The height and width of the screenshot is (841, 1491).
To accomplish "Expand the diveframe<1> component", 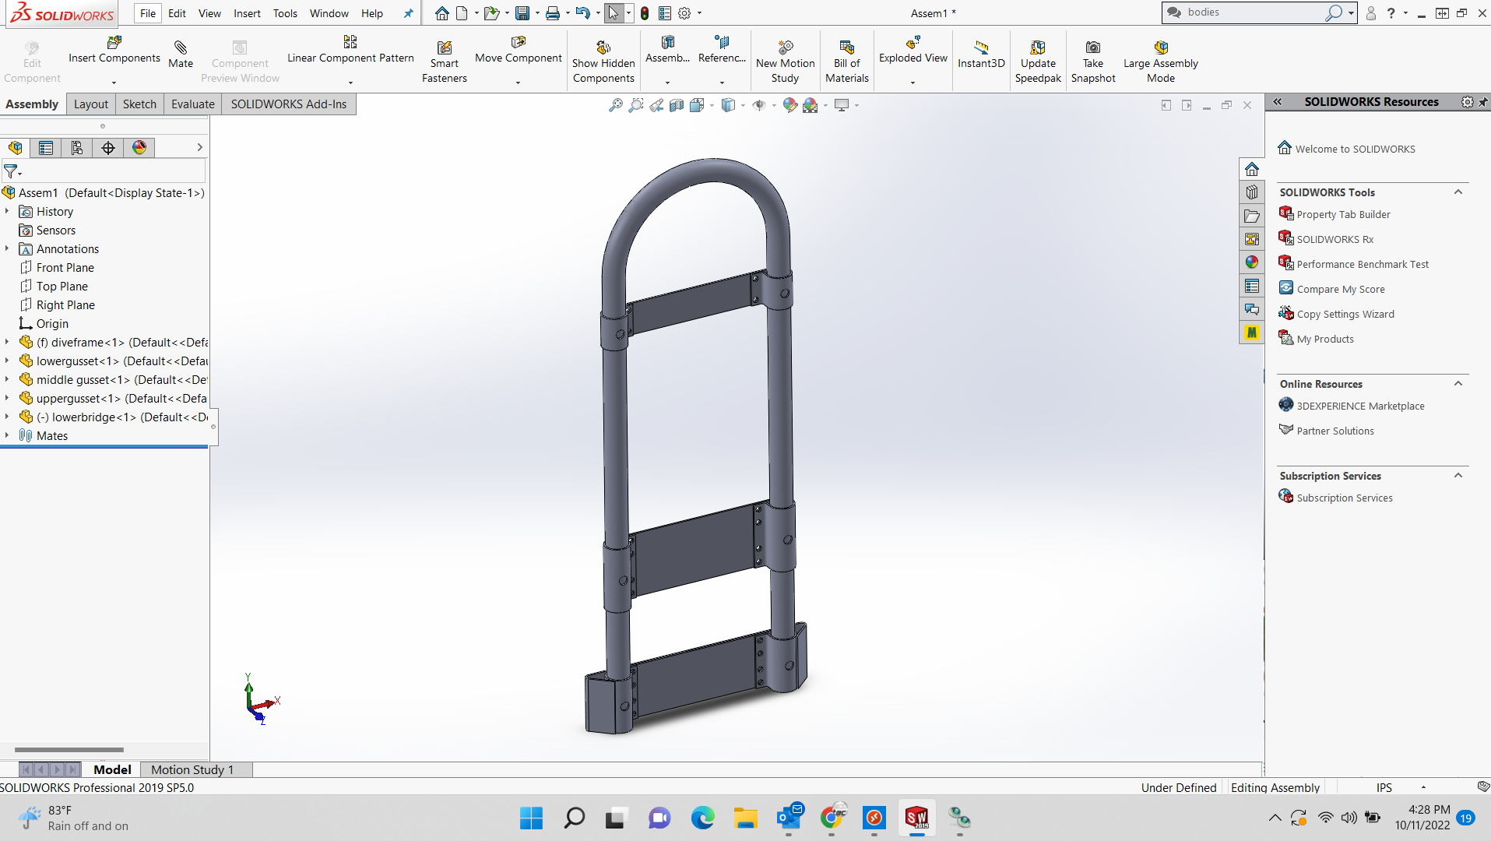I will [7, 342].
